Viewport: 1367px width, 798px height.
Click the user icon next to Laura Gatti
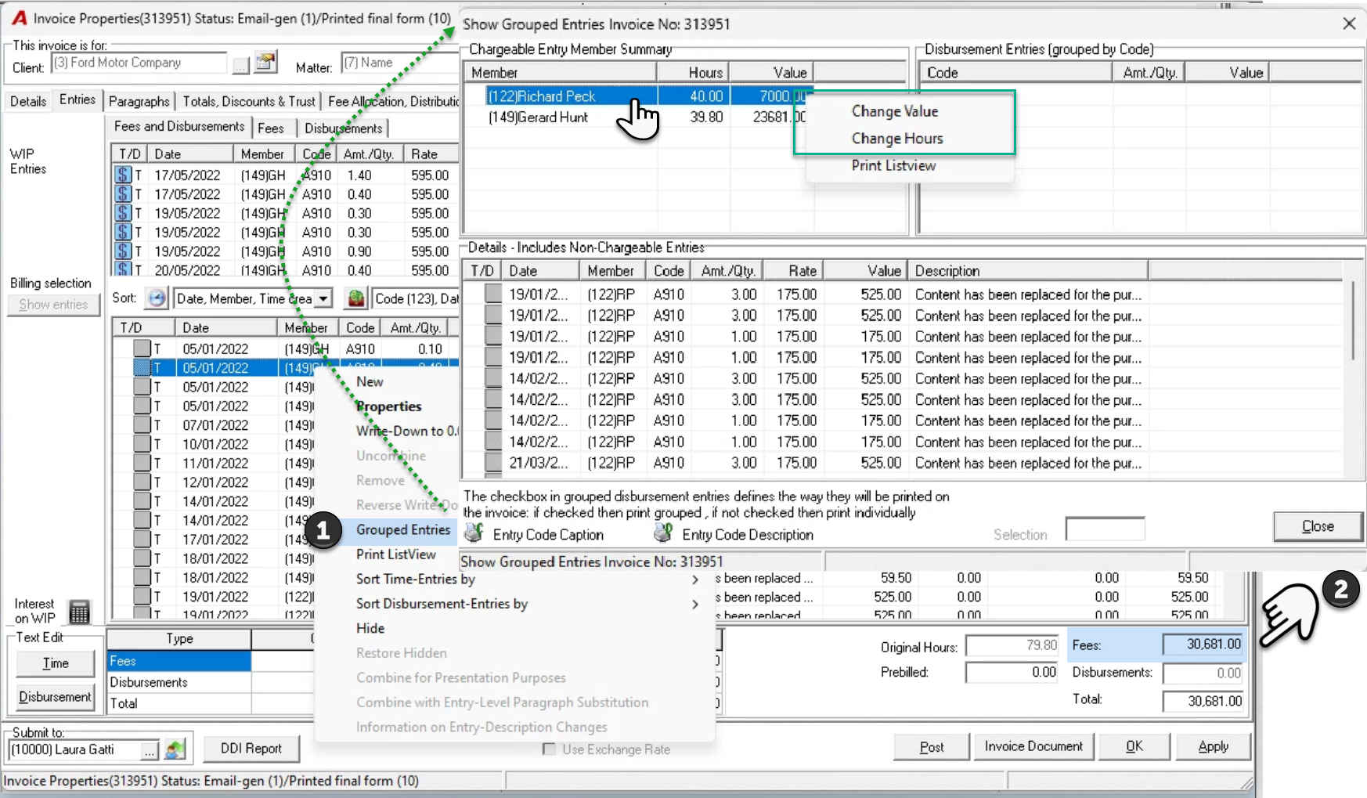pos(175,749)
